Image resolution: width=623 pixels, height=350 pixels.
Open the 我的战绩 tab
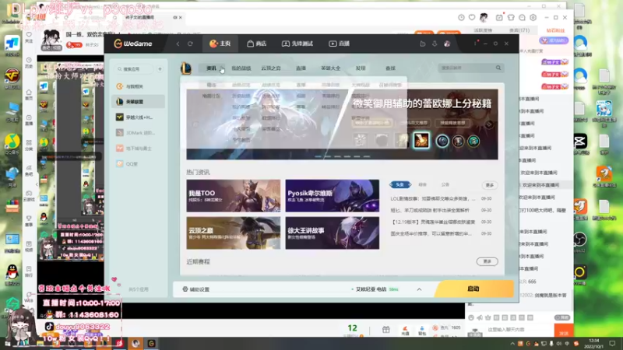(x=241, y=68)
